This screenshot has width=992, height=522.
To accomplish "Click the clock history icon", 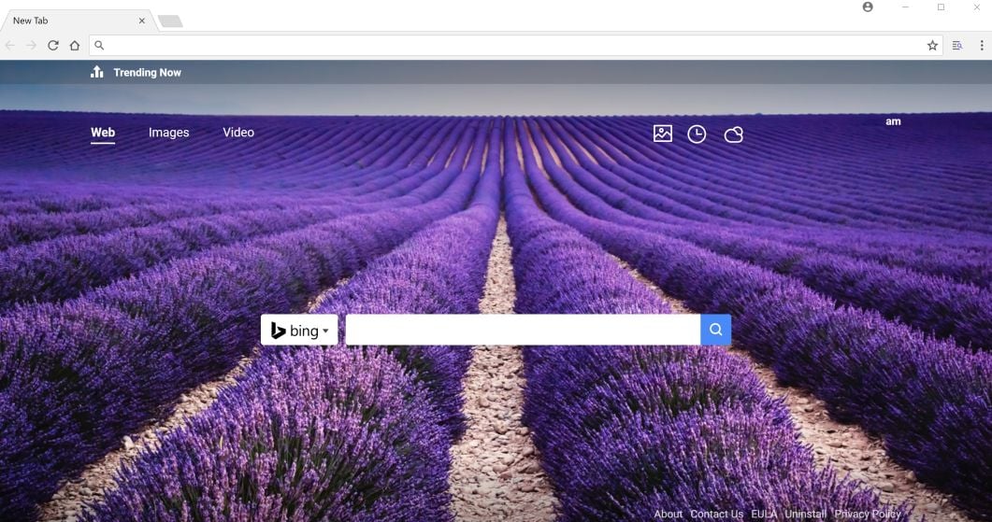I will click(x=697, y=134).
